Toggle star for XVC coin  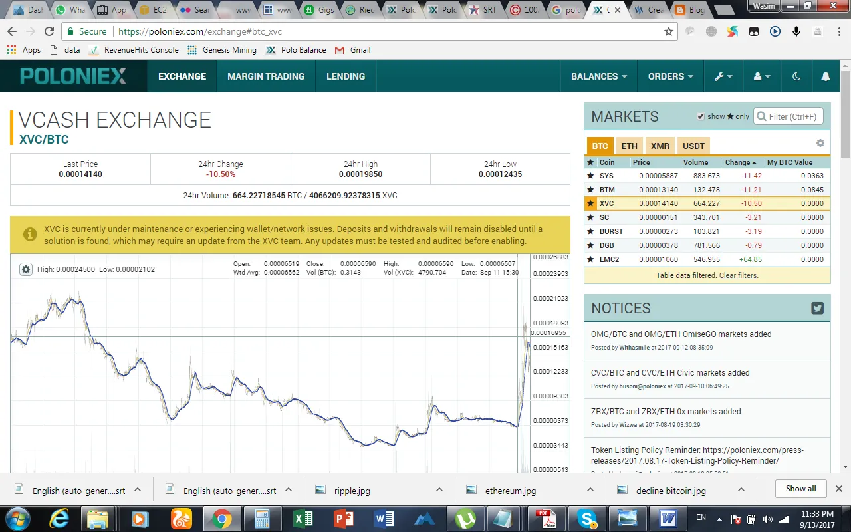pyautogui.click(x=590, y=203)
